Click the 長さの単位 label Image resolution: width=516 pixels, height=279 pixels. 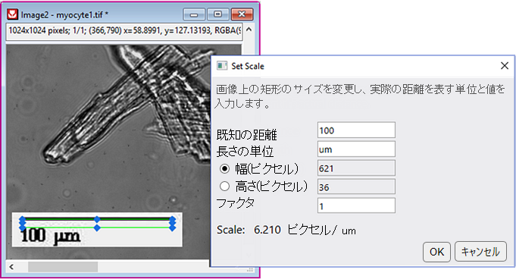click(245, 152)
